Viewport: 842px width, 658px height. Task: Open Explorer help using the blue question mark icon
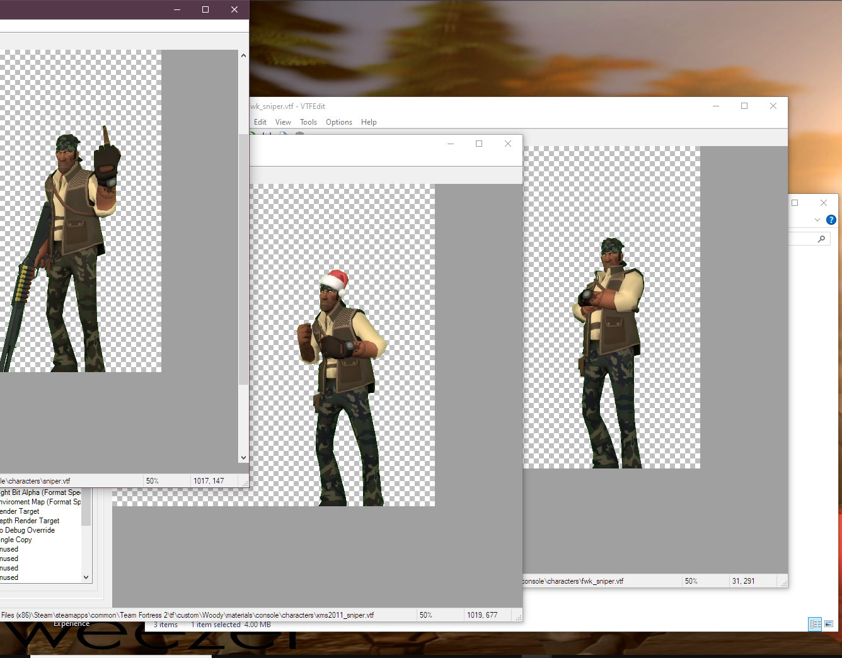tap(831, 220)
